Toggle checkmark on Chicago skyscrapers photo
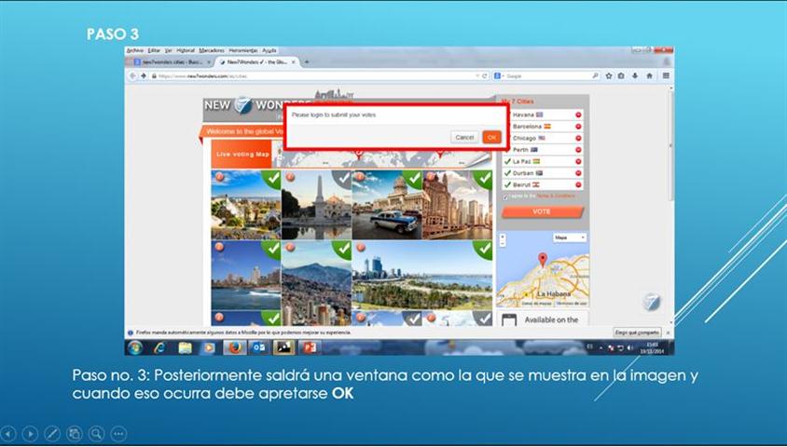The image size is (787, 447). click(x=484, y=177)
